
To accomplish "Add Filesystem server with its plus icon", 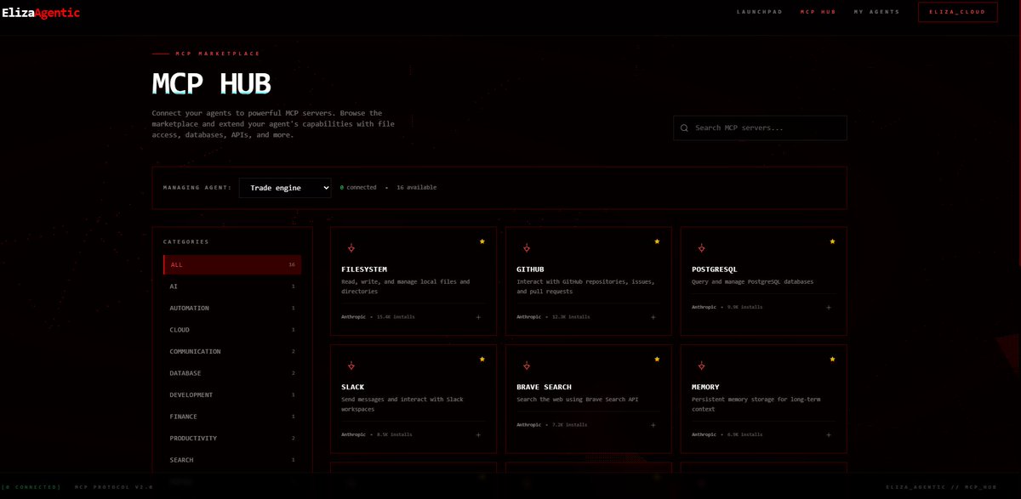I will pos(478,317).
